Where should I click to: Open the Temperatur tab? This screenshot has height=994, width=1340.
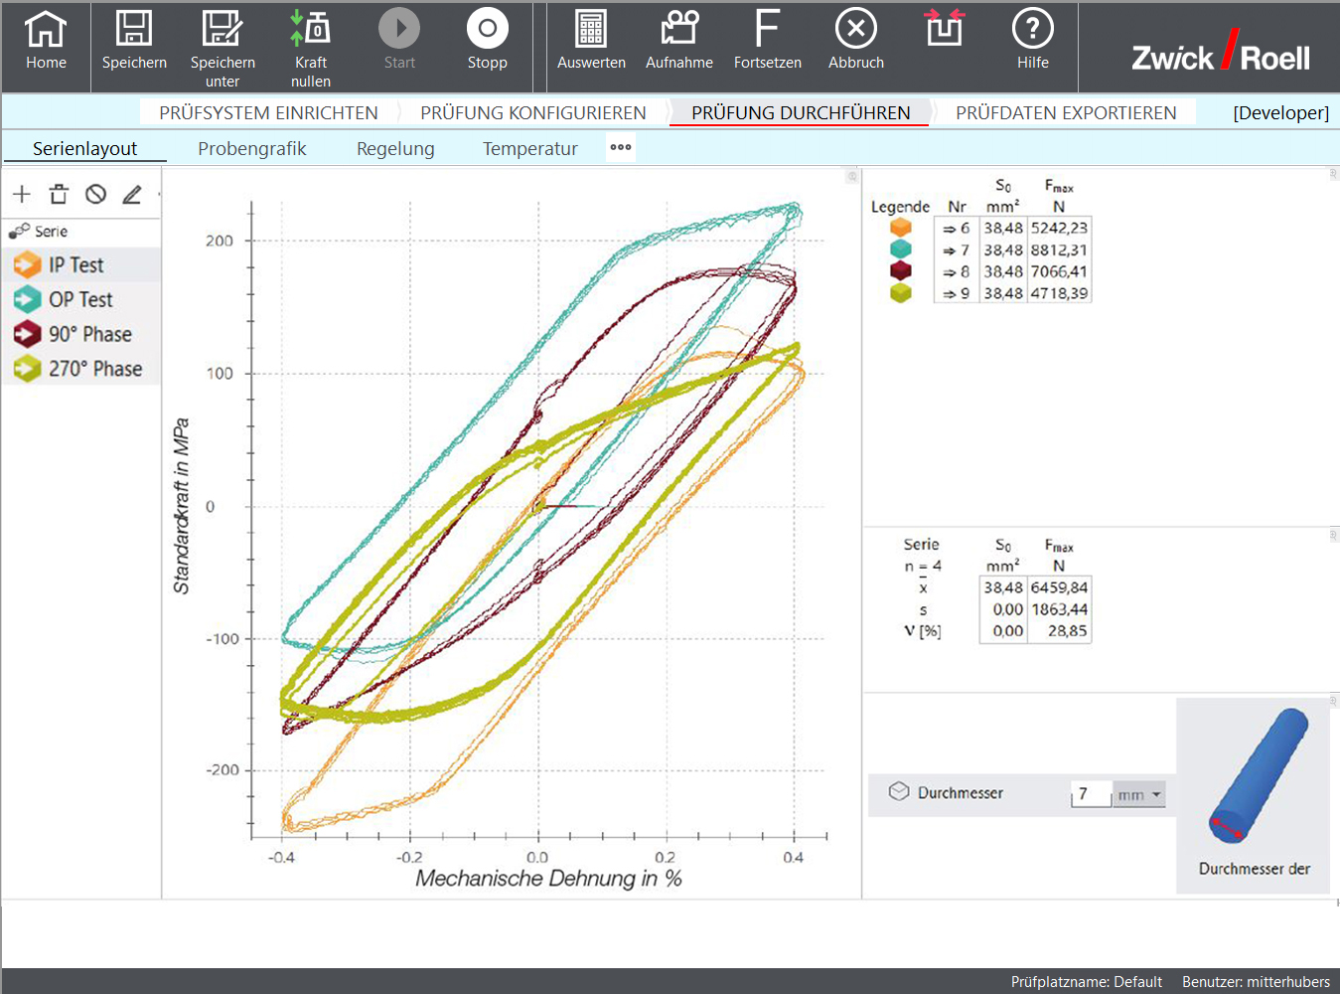pyautogui.click(x=529, y=149)
